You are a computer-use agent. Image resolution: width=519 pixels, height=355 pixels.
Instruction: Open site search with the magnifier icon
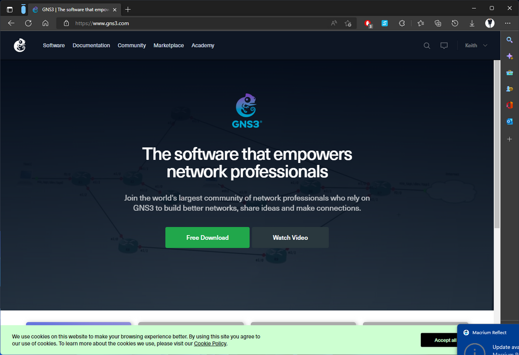427,46
